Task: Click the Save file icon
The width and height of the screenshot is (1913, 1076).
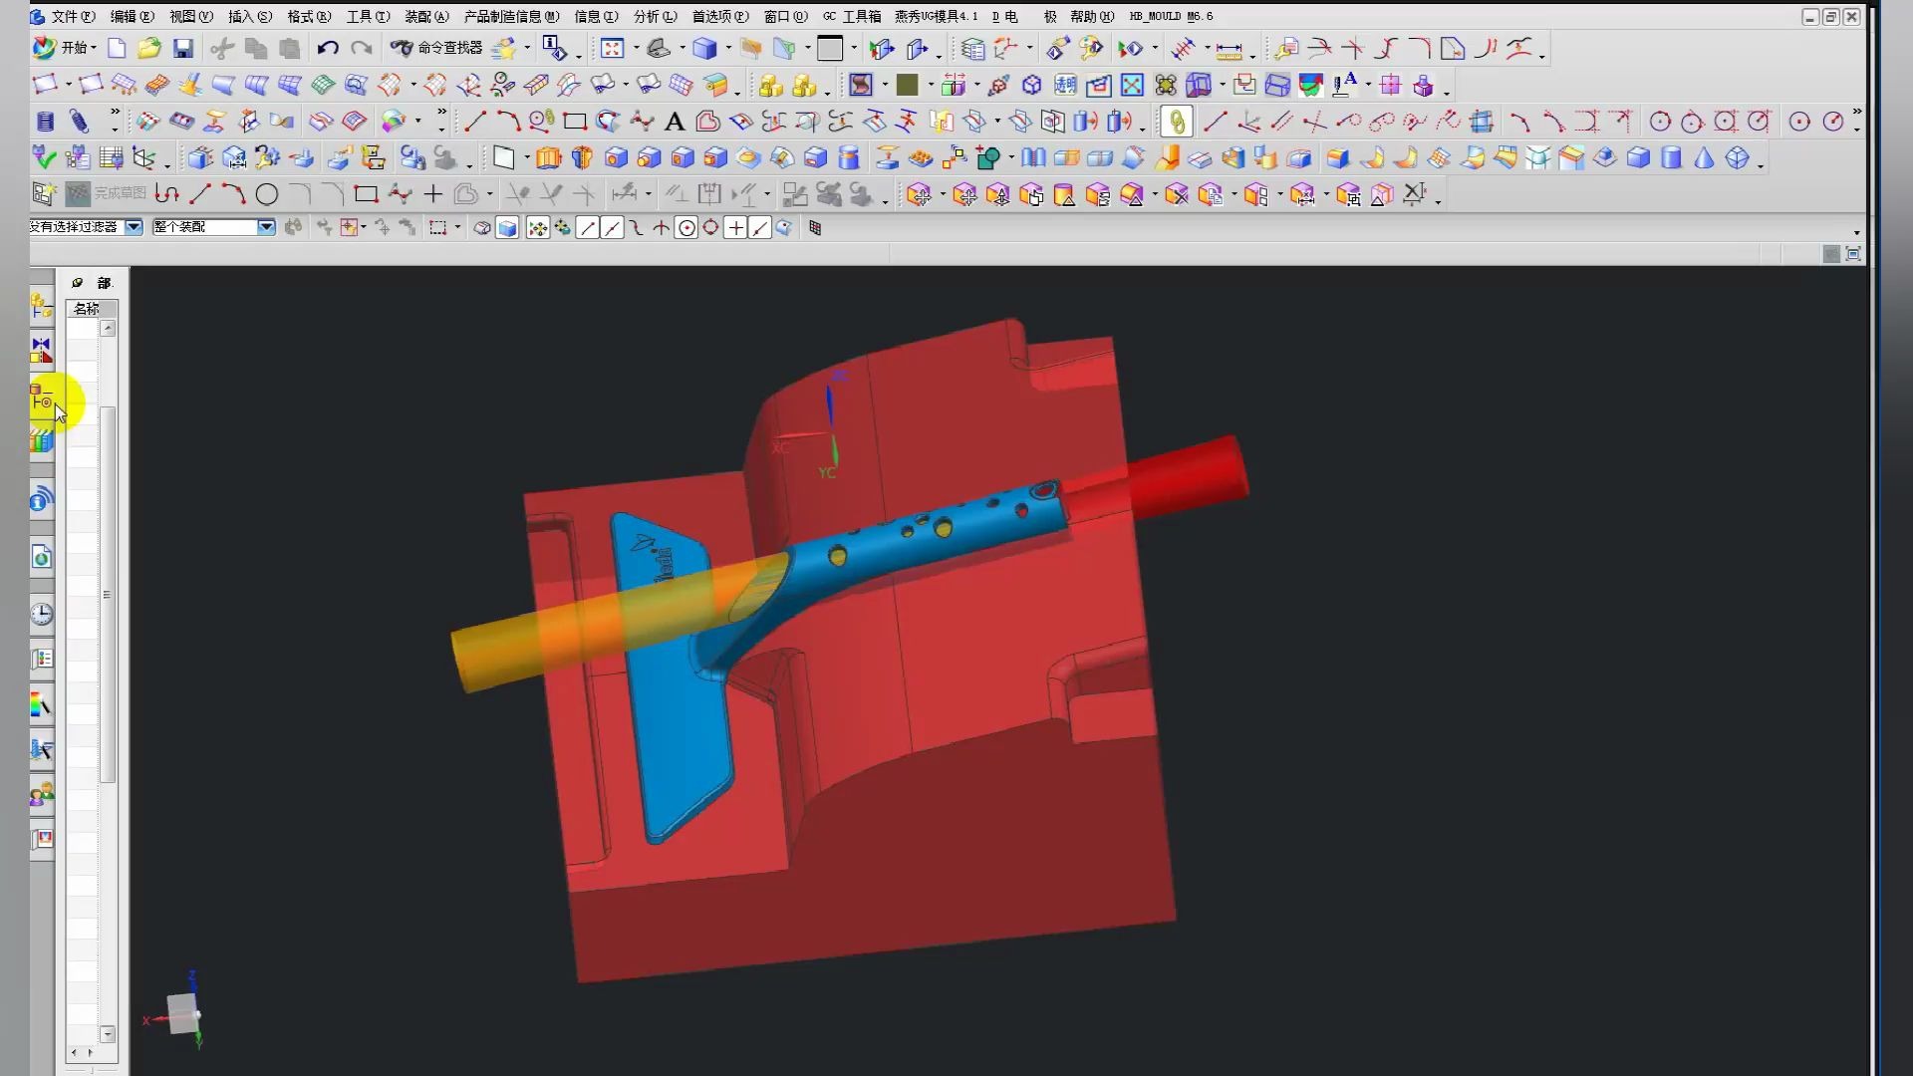Action: [x=182, y=48]
